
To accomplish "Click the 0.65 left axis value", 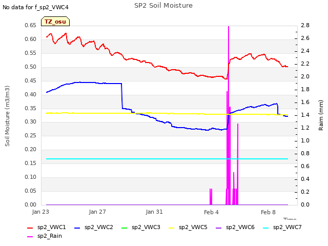I will (x=31, y=25).
